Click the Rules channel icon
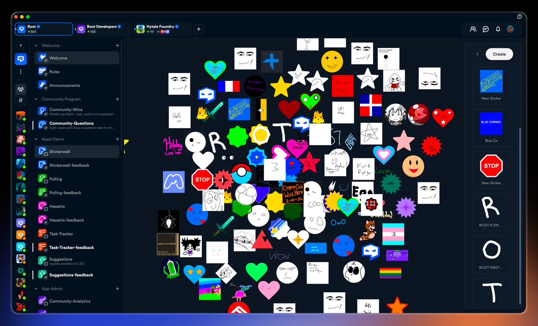 click(43, 71)
